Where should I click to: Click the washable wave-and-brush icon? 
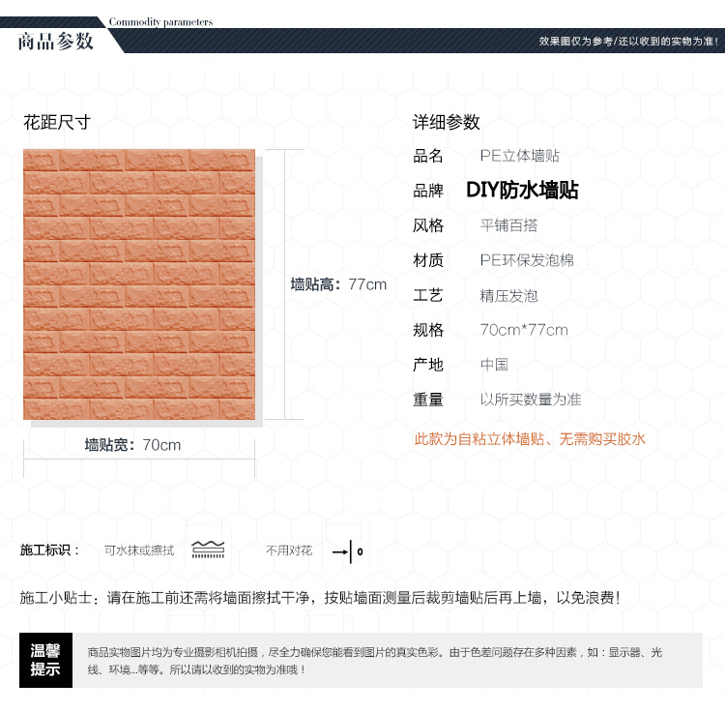pos(208,550)
